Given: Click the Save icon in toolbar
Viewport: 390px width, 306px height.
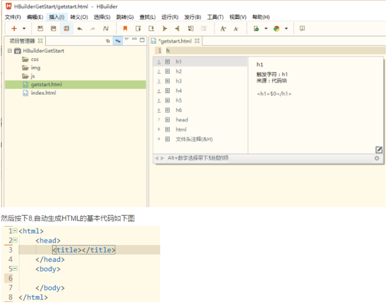Looking at the screenshot, I should point(40,28).
